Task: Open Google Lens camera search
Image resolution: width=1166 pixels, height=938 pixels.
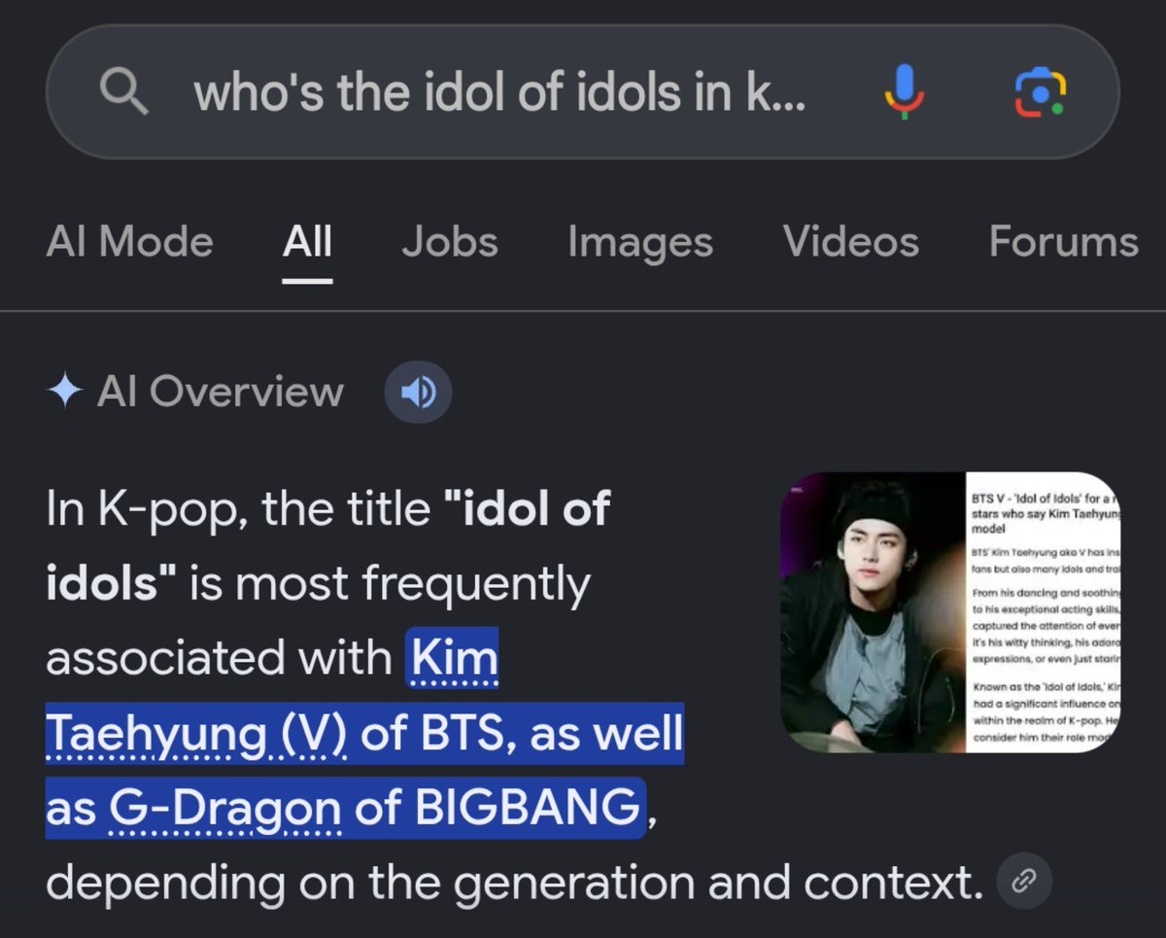Action: pyautogui.click(x=1041, y=93)
